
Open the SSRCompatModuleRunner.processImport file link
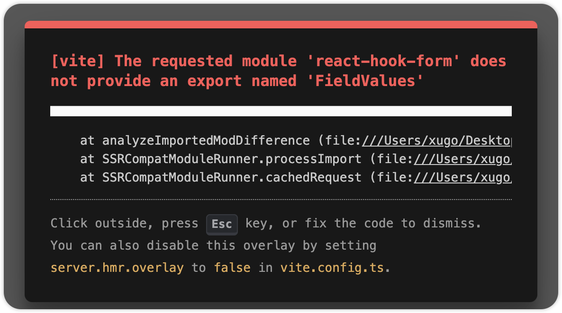pos(462,159)
